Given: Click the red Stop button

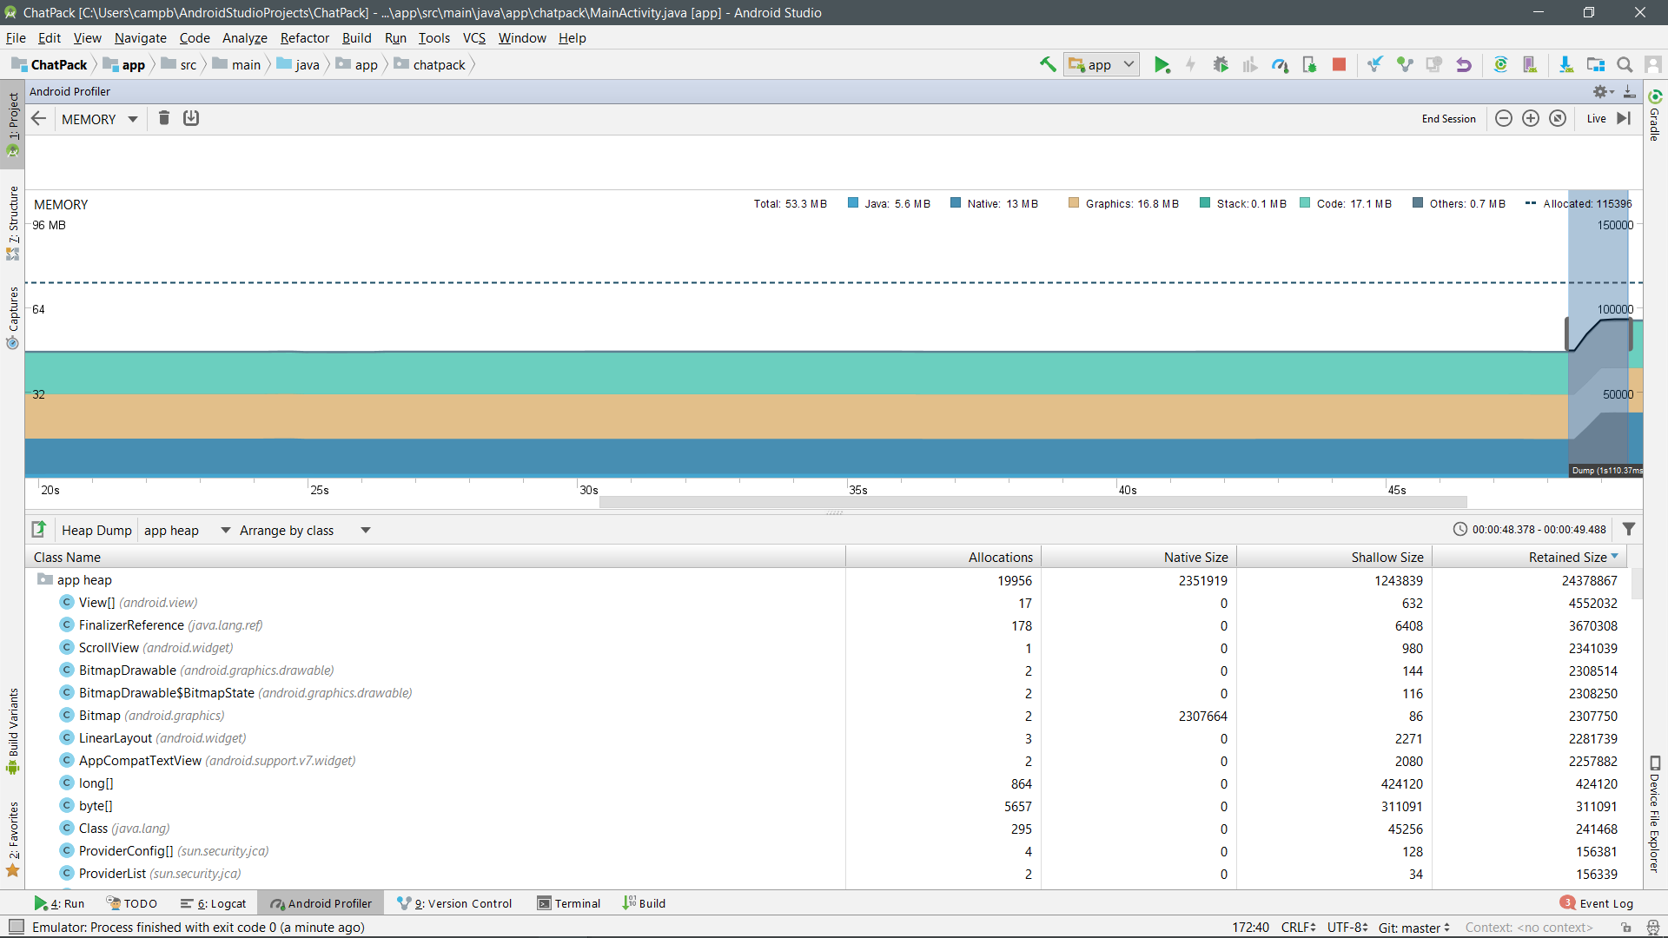Looking at the screenshot, I should [1339, 64].
